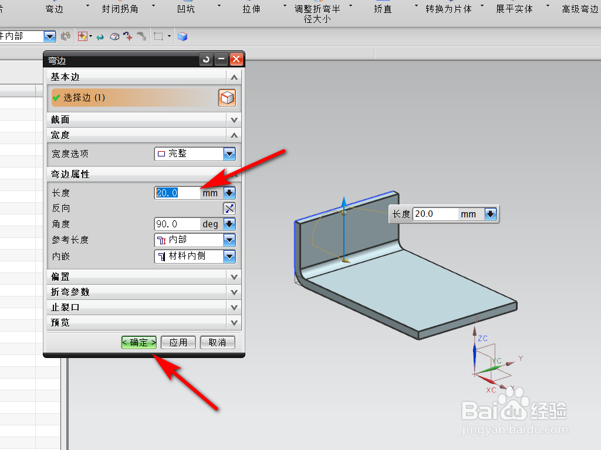
Task: Click the blue length drag arrow handle
Action: [x=344, y=202]
